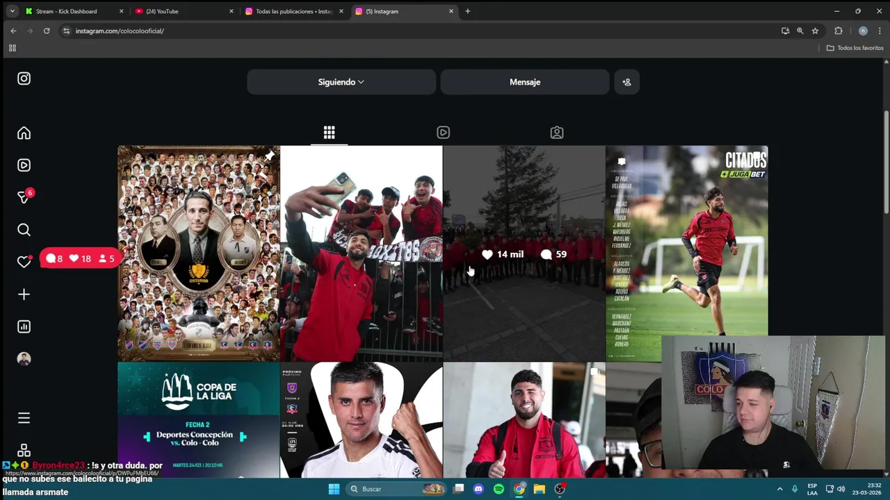Open a new browser tab

tap(468, 11)
